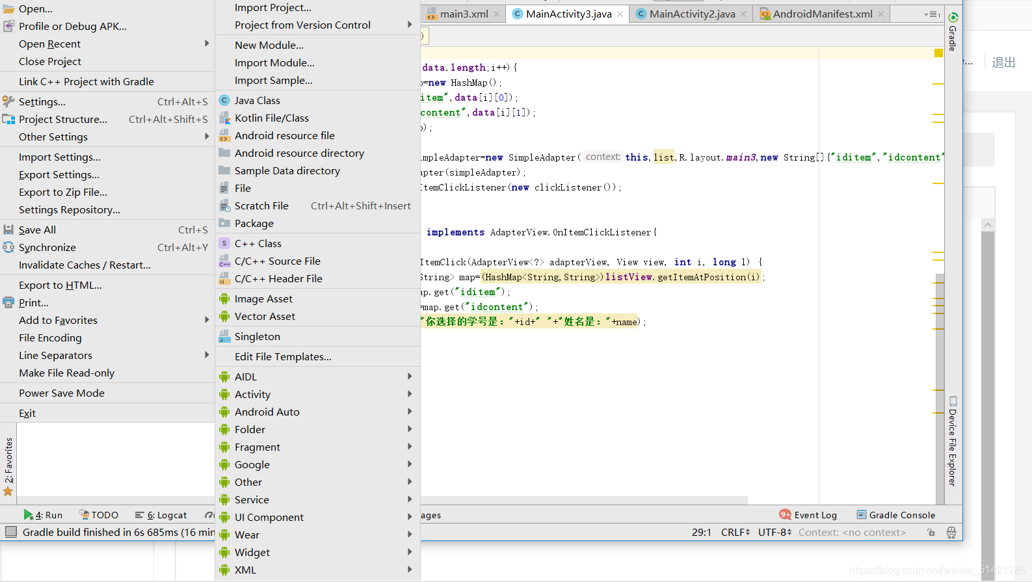Click the Project Structure icon
Screen dimensions: 1032x582
(x=8, y=119)
